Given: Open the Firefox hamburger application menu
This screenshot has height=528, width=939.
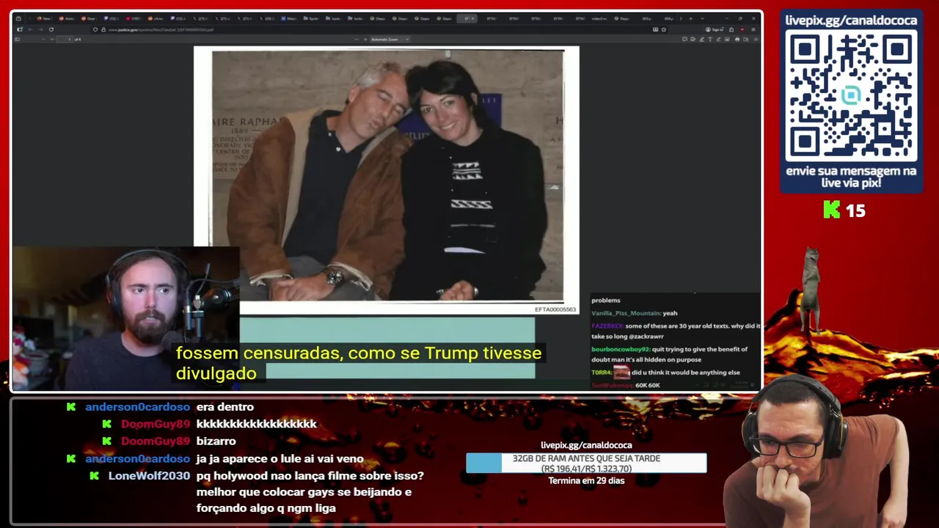Looking at the screenshot, I should click(753, 29).
